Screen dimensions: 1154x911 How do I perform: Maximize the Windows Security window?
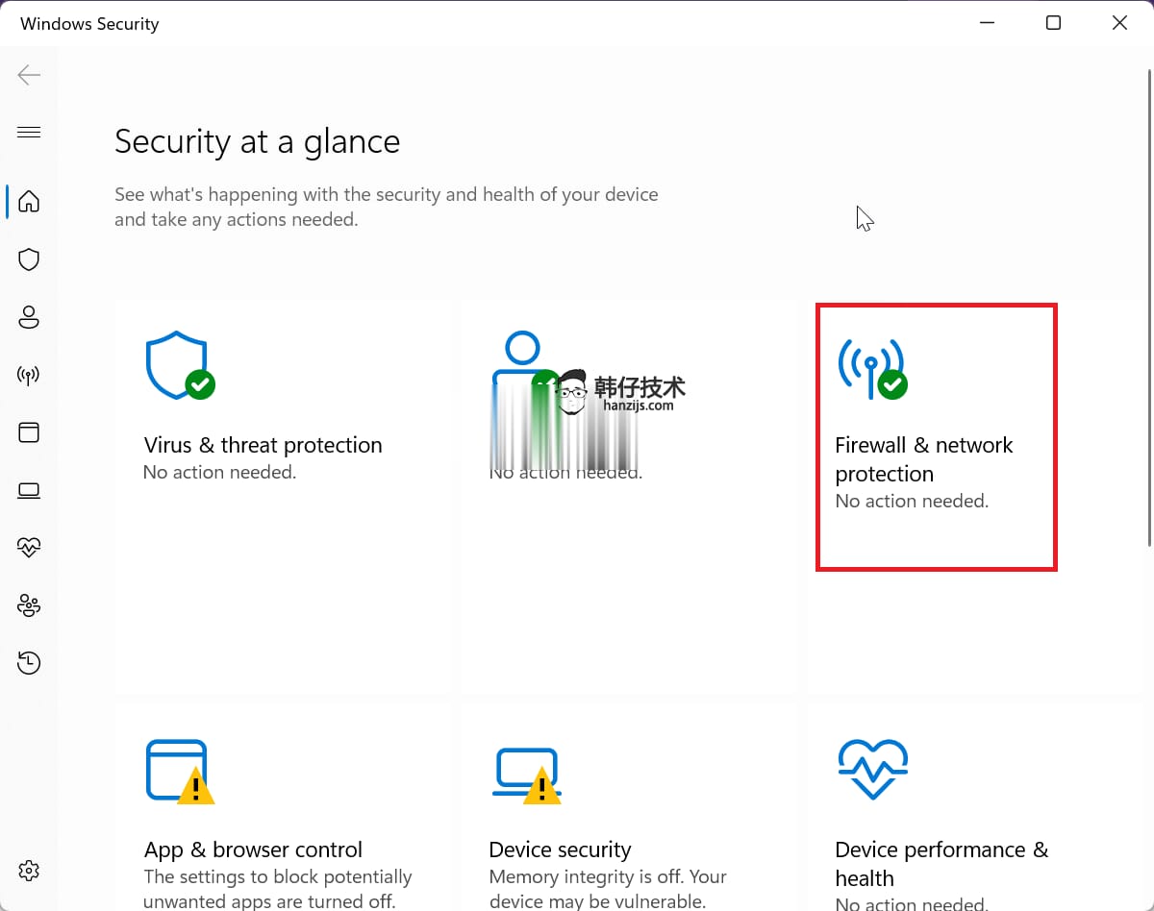point(1053,23)
